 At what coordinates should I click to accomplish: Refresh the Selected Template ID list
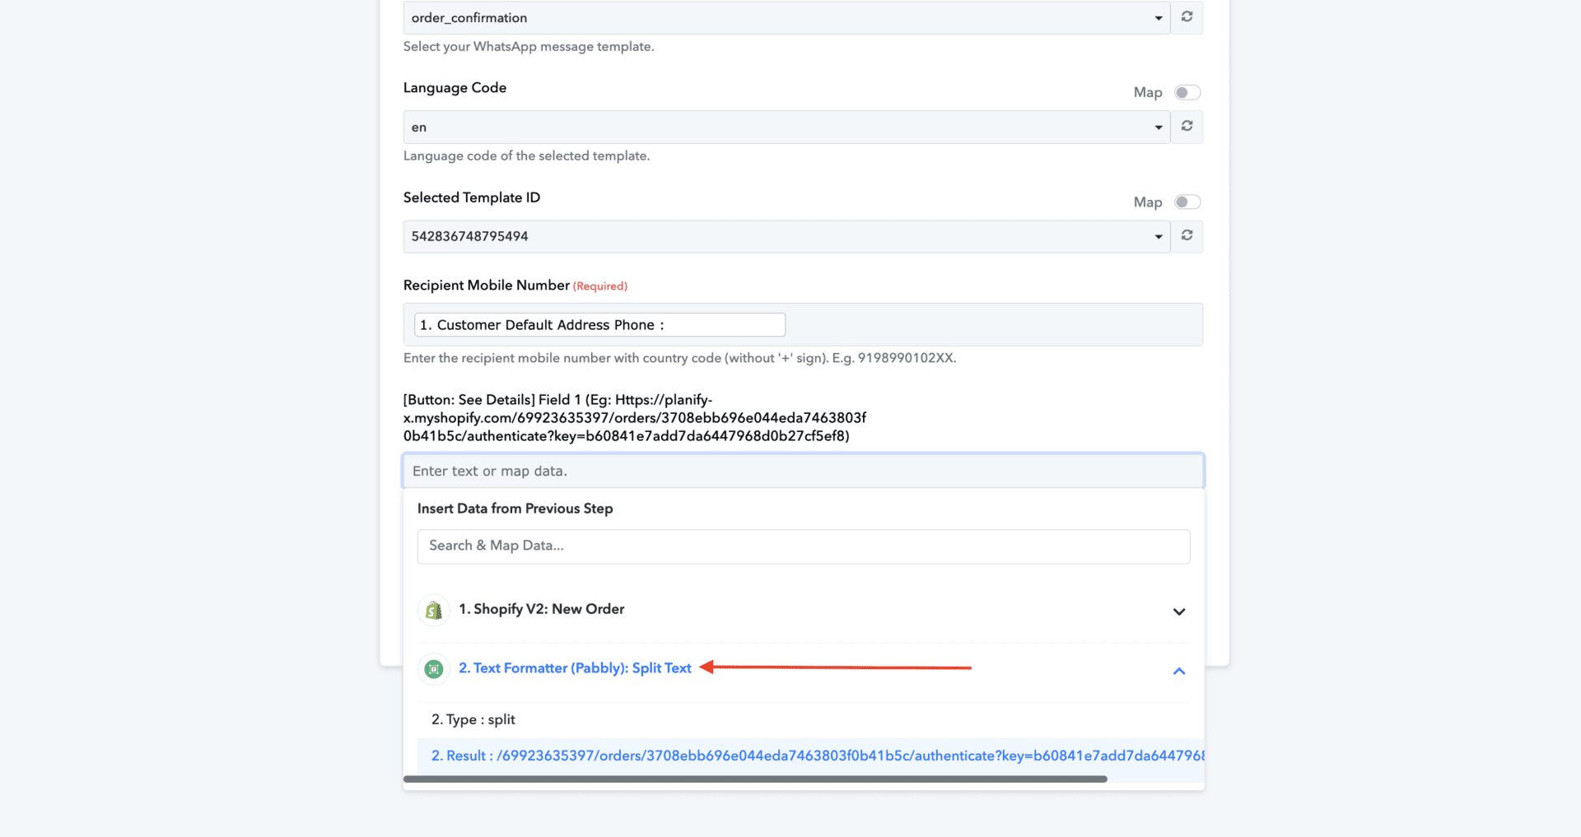tap(1187, 236)
